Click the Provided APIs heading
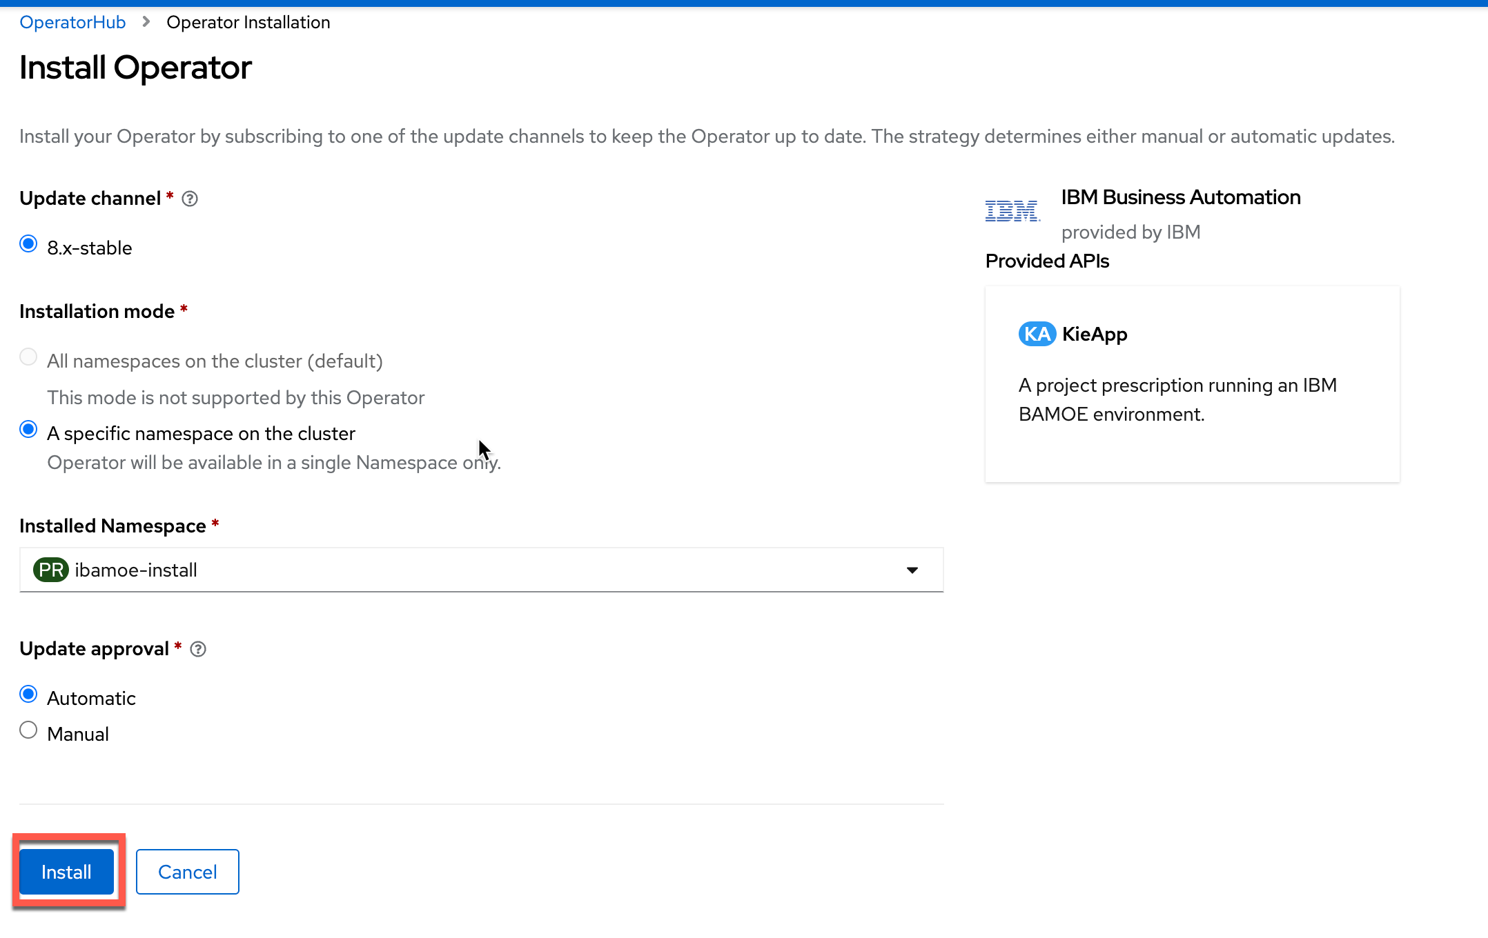The height and width of the screenshot is (938, 1488). pos(1047,261)
